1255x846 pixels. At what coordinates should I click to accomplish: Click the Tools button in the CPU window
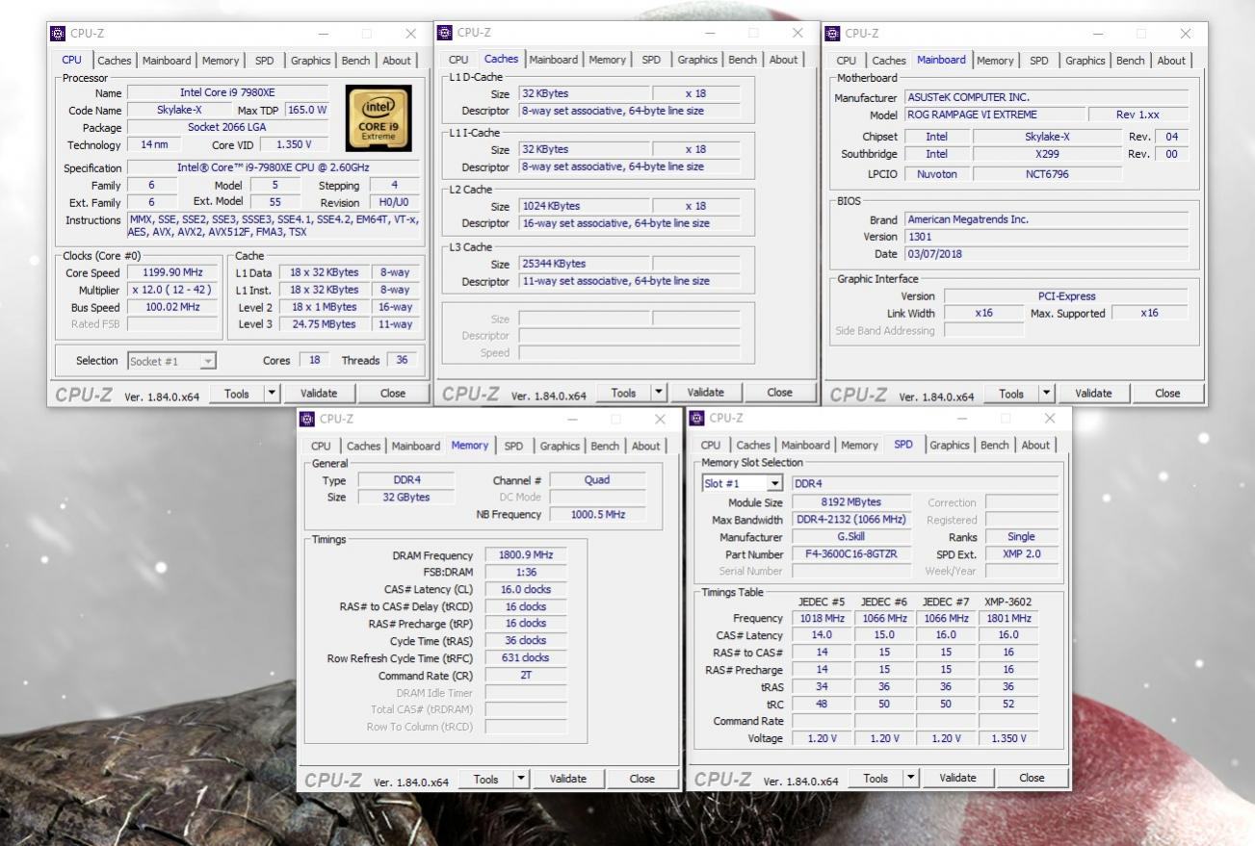coord(236,393)
